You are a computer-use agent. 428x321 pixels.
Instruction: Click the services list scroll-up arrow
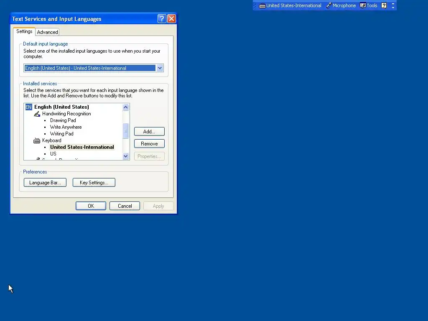(x=125, y=107)
